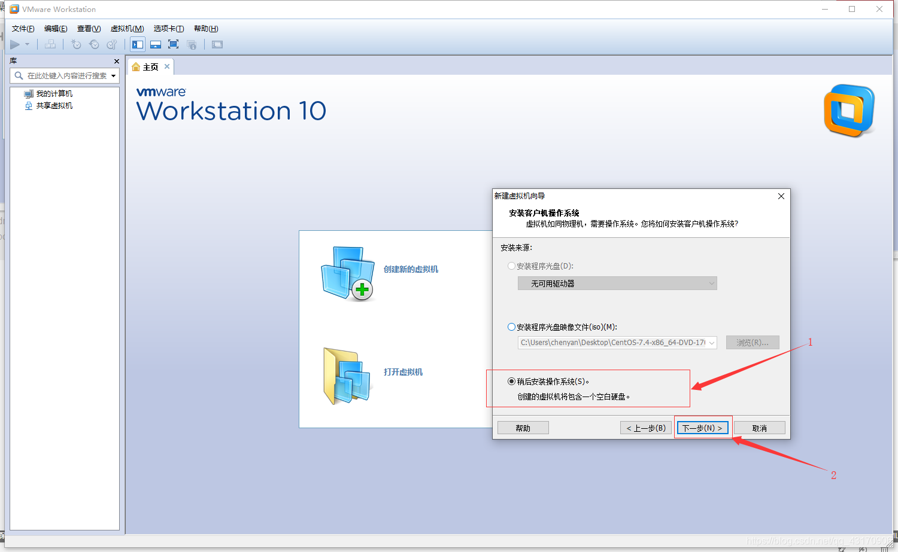This screenshot has width=898, height=552.
Task: Open the power options arrow beside play icon
Action: [27, 44]
